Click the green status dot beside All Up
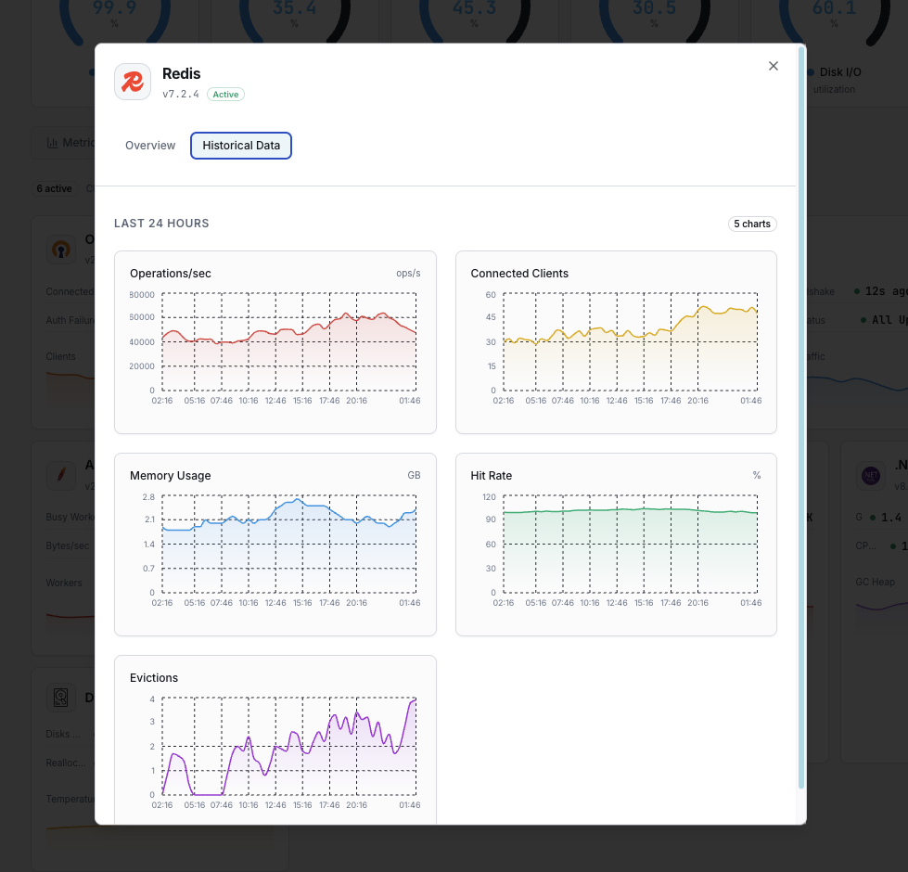The image size is (908, 872). (862, 319)
